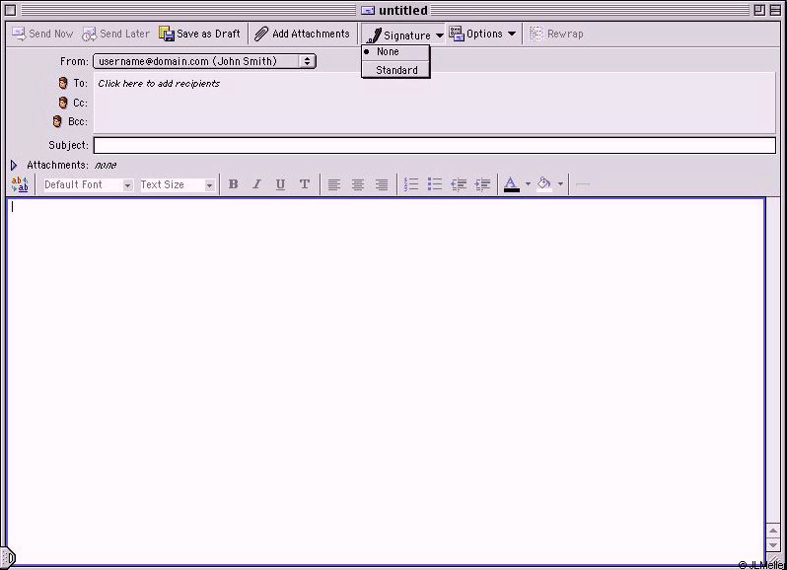Click the Signature pen icon
Viewport: 787px width, 570px height.
point(374,36)
